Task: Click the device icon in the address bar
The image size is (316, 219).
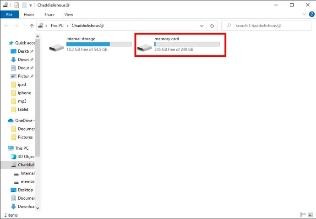Action: tap(41, 25)
